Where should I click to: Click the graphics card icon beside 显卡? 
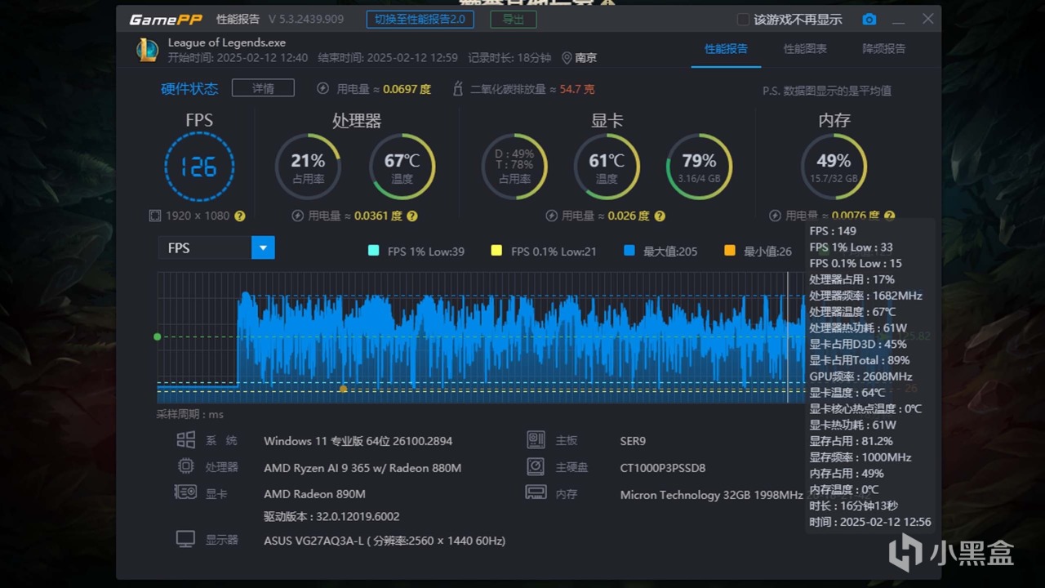tap(185, 492)
